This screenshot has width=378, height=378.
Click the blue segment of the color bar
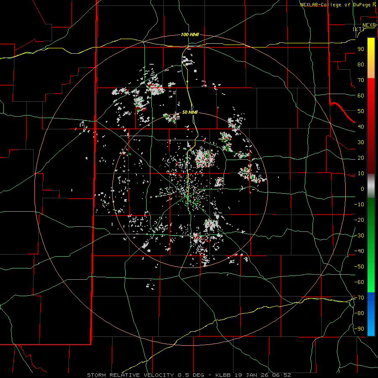[371, 314]
